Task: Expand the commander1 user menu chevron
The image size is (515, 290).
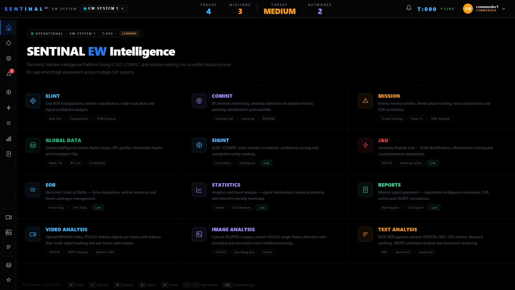Action: (503, 9)
